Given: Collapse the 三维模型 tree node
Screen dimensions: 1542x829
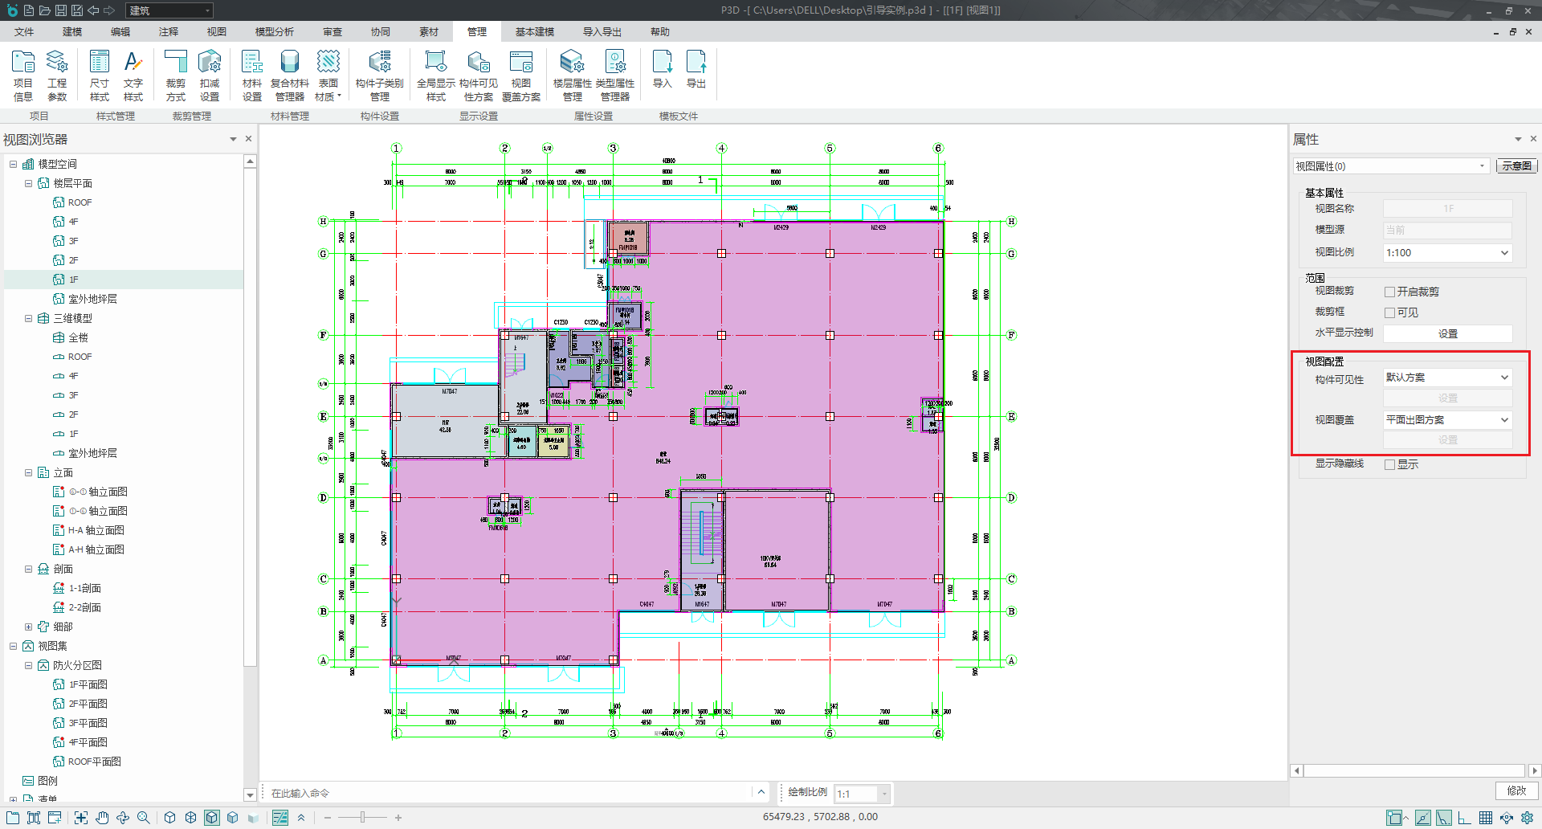Looking at the screenshot, I should click(28, 319).
